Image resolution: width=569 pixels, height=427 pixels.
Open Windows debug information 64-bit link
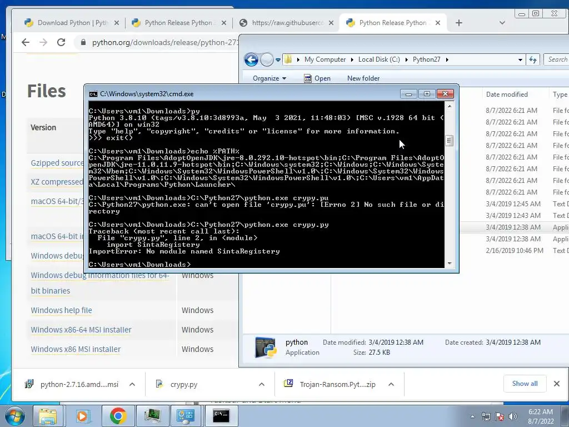tap(100, 283)
